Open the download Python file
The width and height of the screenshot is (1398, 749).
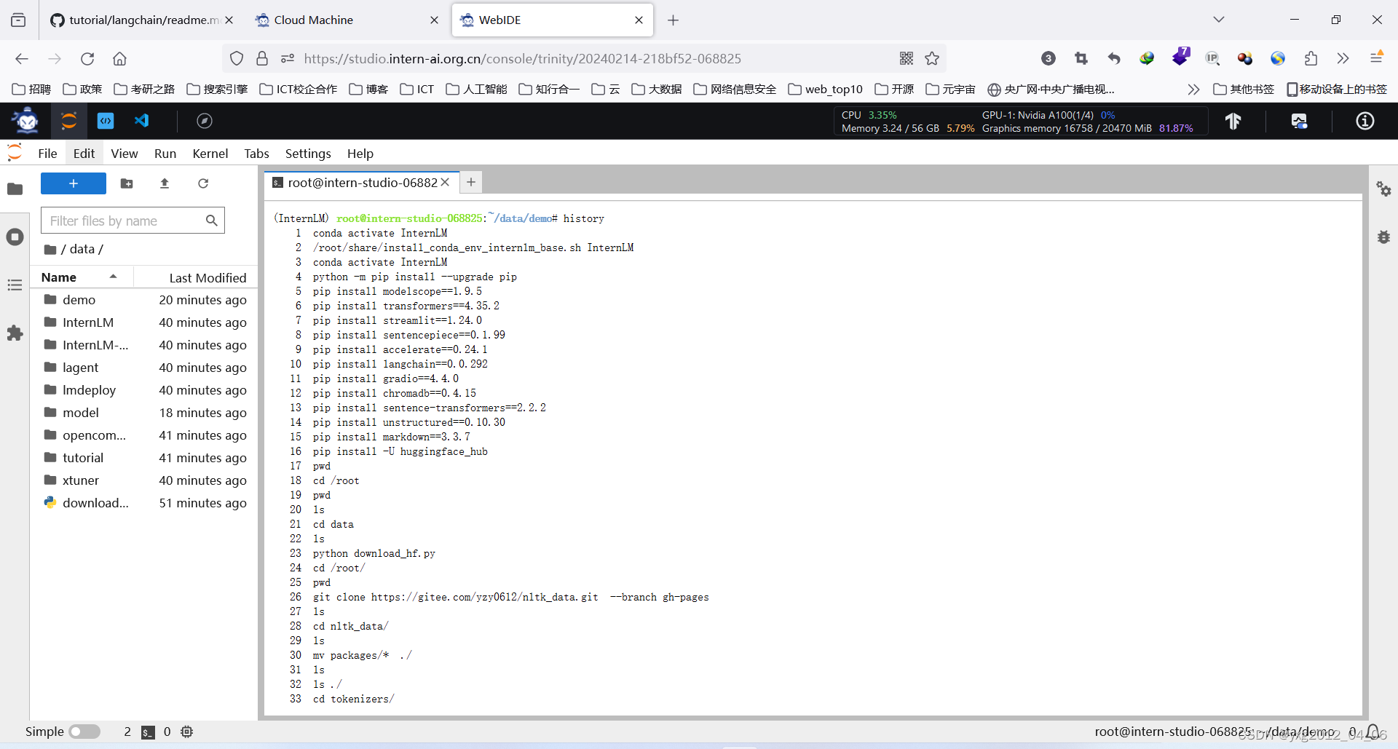144,503
